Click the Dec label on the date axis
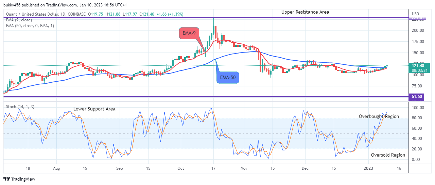This screenshot has width=435, height=185. pos(305,168)
